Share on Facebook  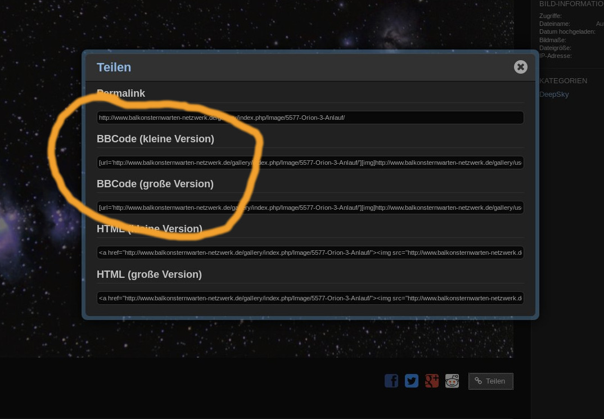tap(391, 381)
